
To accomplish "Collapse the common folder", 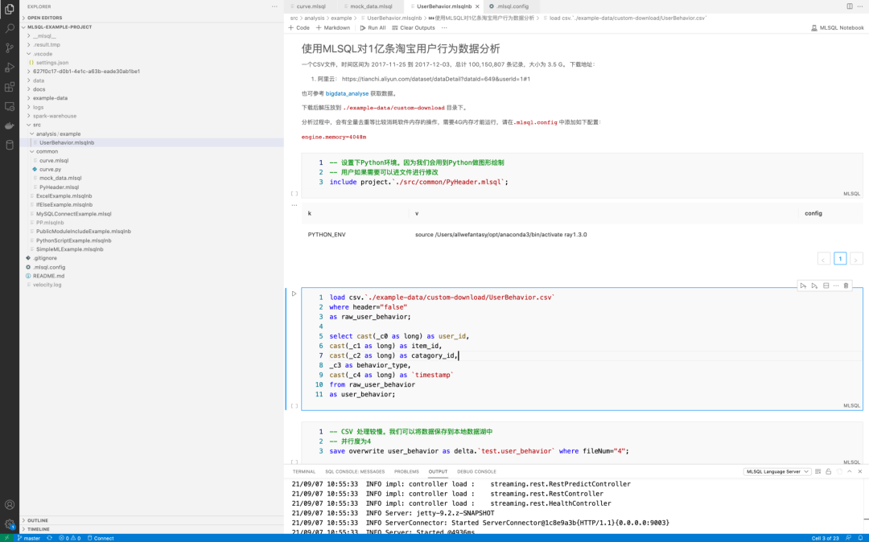I will coord(47,151).
